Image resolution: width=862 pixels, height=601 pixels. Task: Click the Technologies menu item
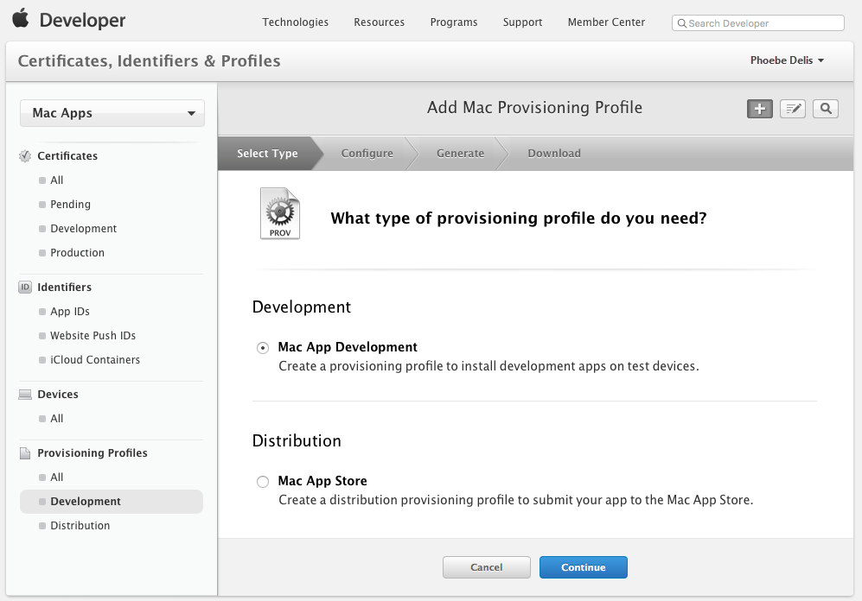click(295, 22)
